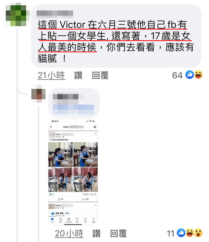The image size is (209, 242).
Task: Click 回覆 under the top comment
Action: pos(100,75)
